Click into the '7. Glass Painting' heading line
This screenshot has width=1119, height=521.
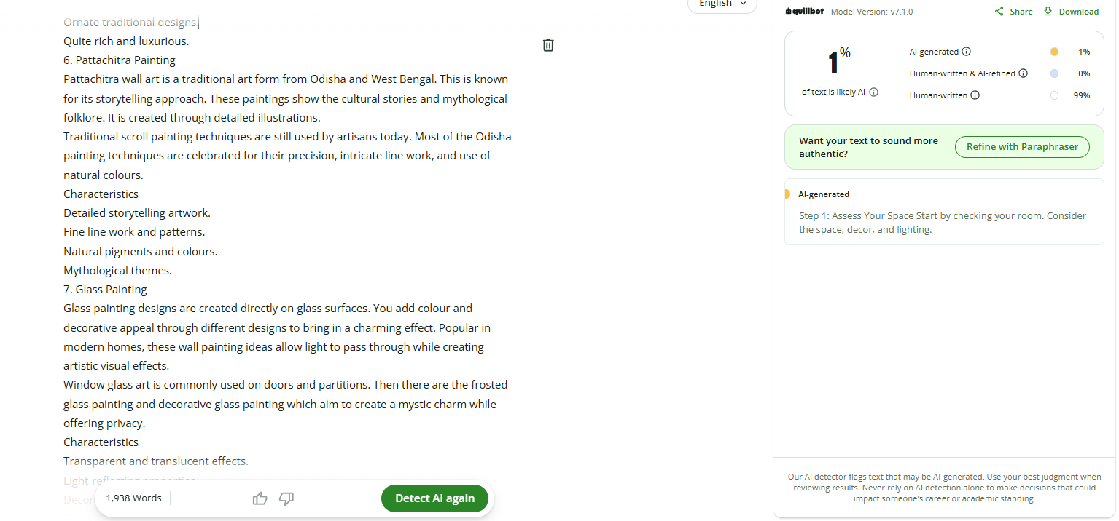pos(105,290)
